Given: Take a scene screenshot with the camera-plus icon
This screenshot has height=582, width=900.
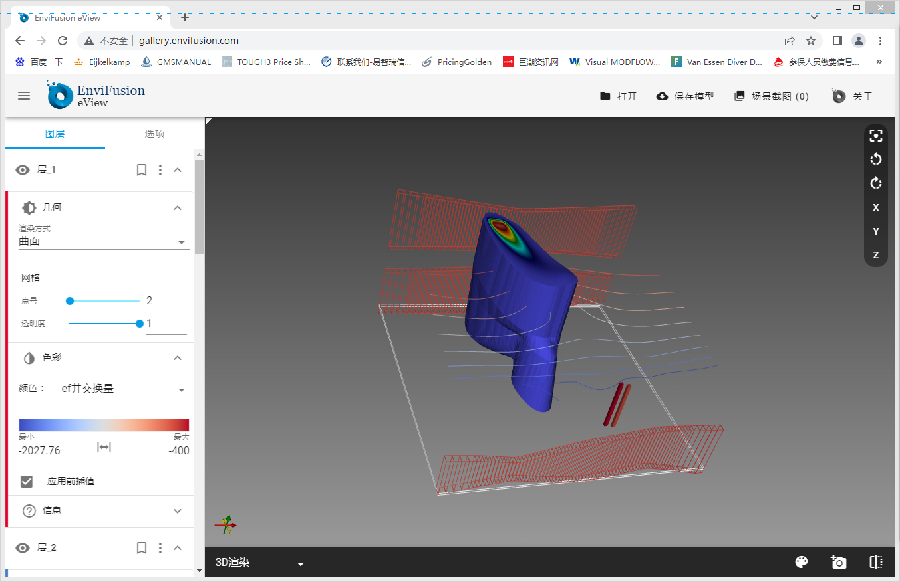Looking at the screenshot, I should (839, 562).
